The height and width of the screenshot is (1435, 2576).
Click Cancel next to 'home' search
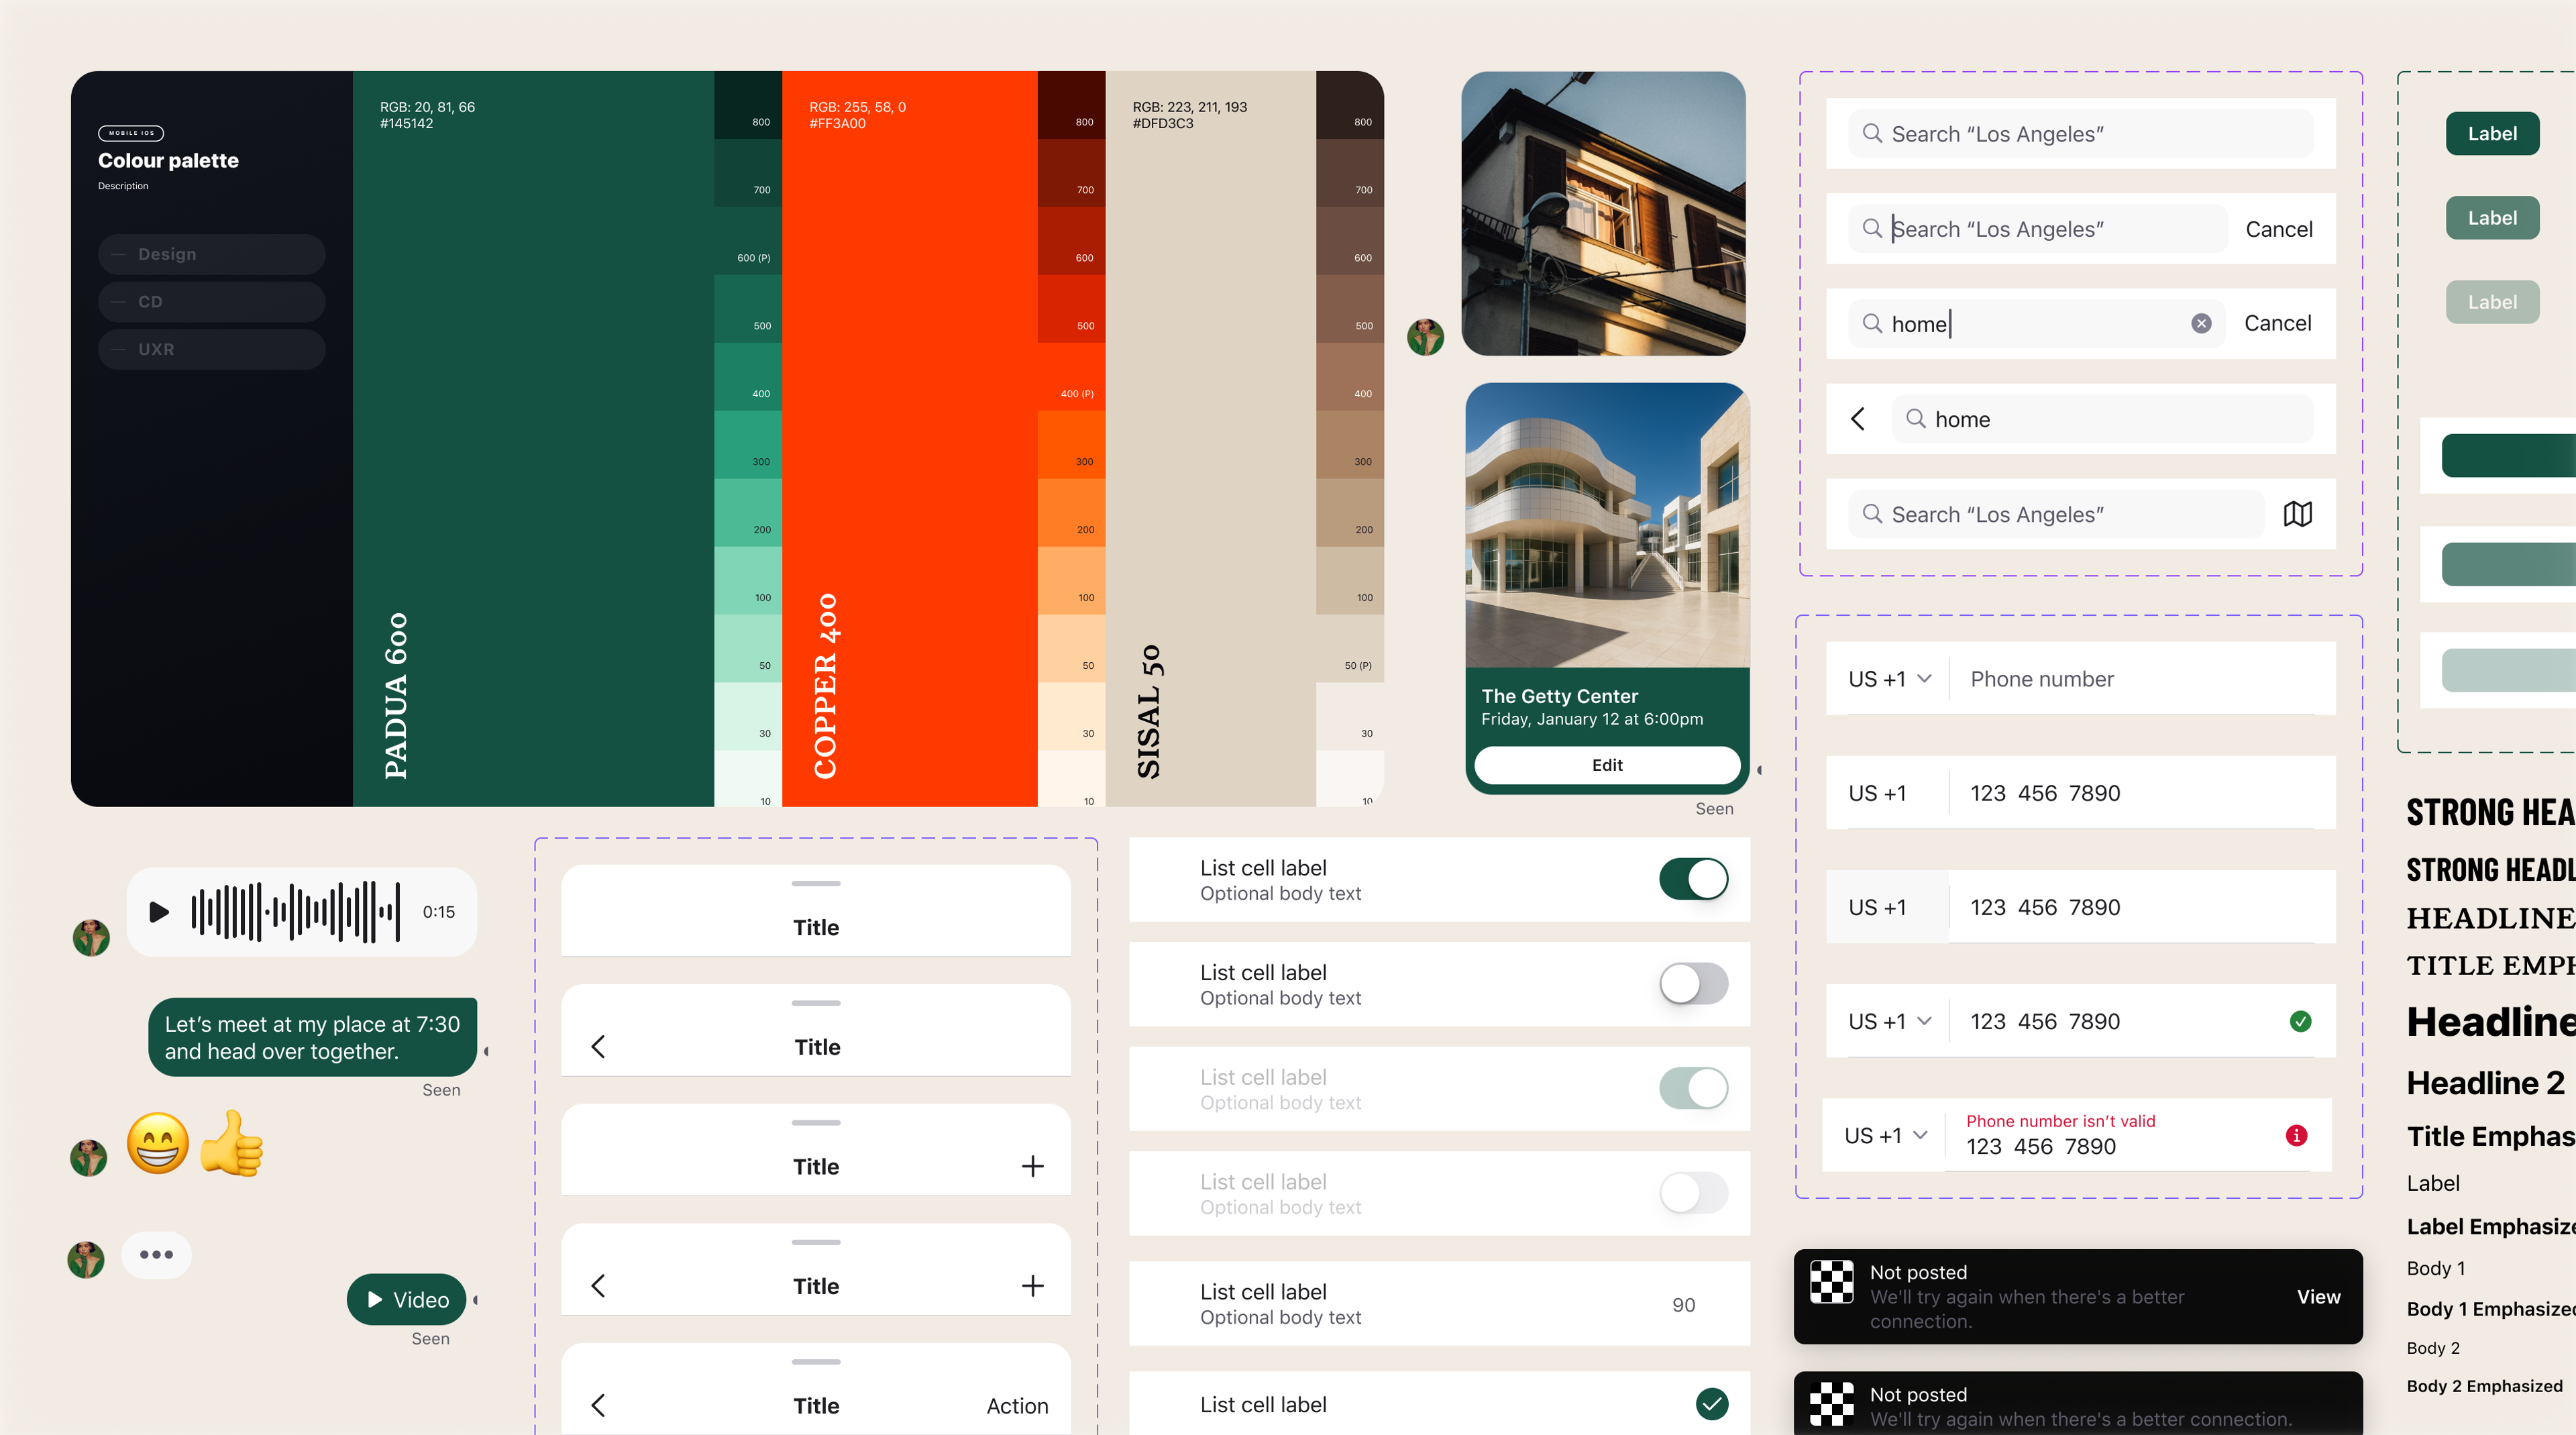[x=2277, y=323]
